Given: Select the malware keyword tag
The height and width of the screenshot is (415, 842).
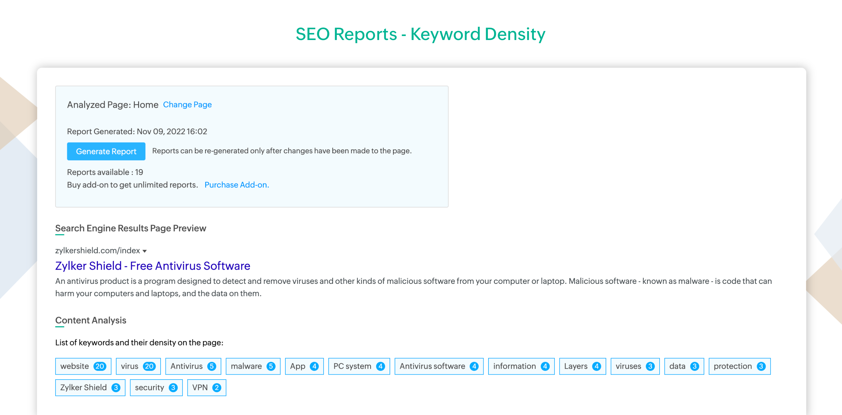Looking at the screenshot, I should pos(253,366).
